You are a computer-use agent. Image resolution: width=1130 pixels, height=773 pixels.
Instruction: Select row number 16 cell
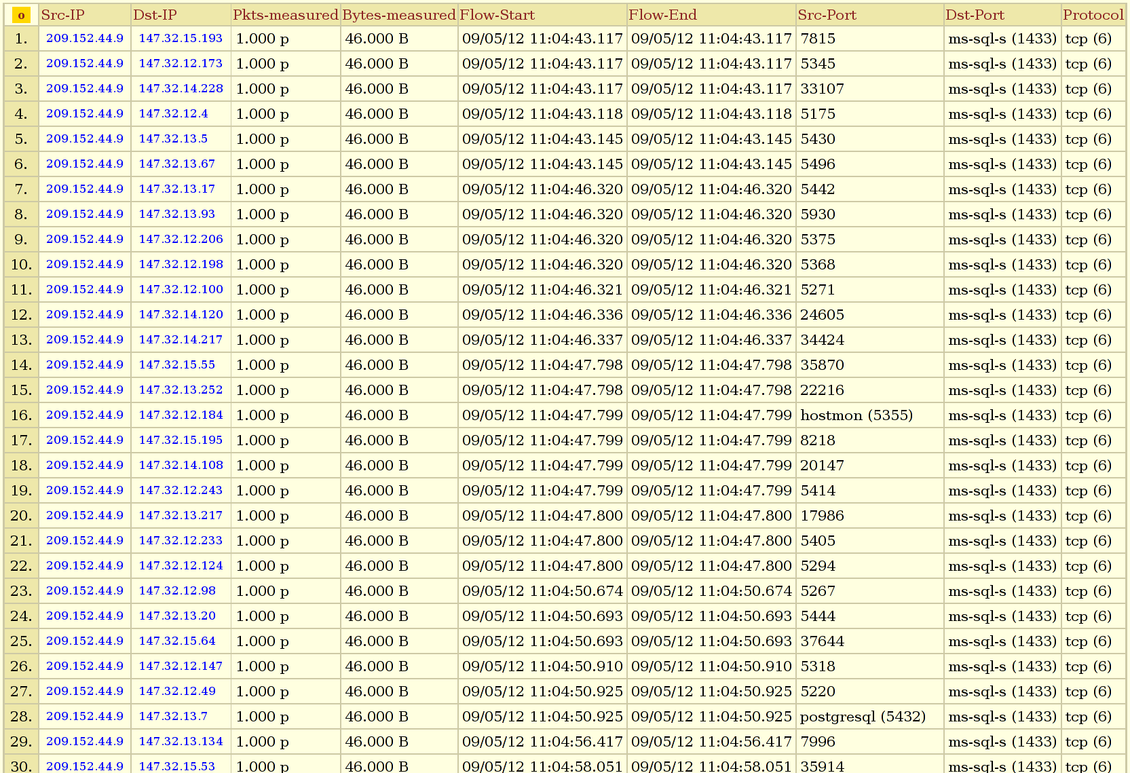[x=21, y=415]
